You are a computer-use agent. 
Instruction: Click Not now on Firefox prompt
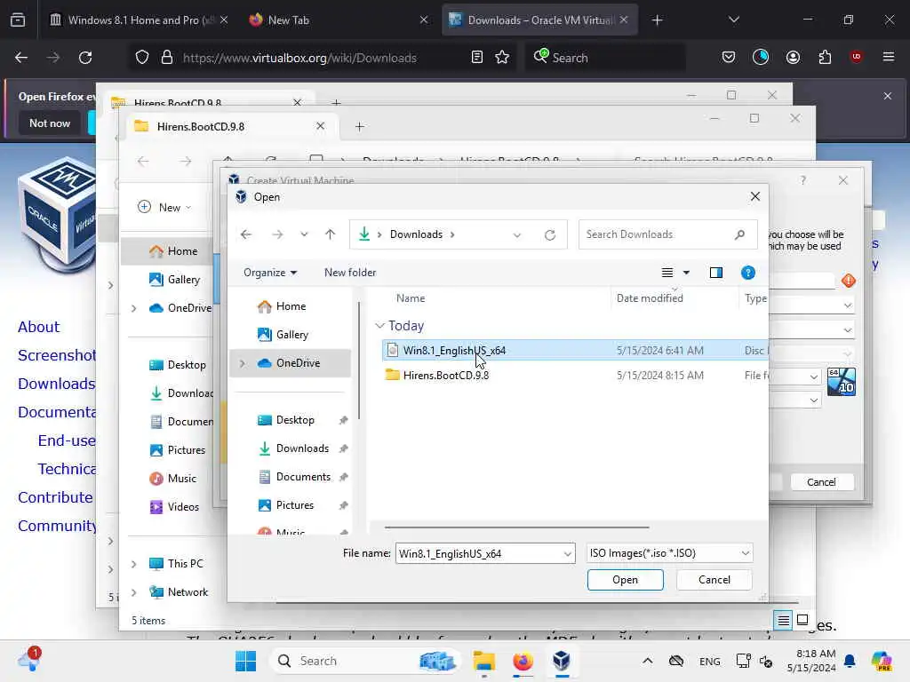[50, 123]
